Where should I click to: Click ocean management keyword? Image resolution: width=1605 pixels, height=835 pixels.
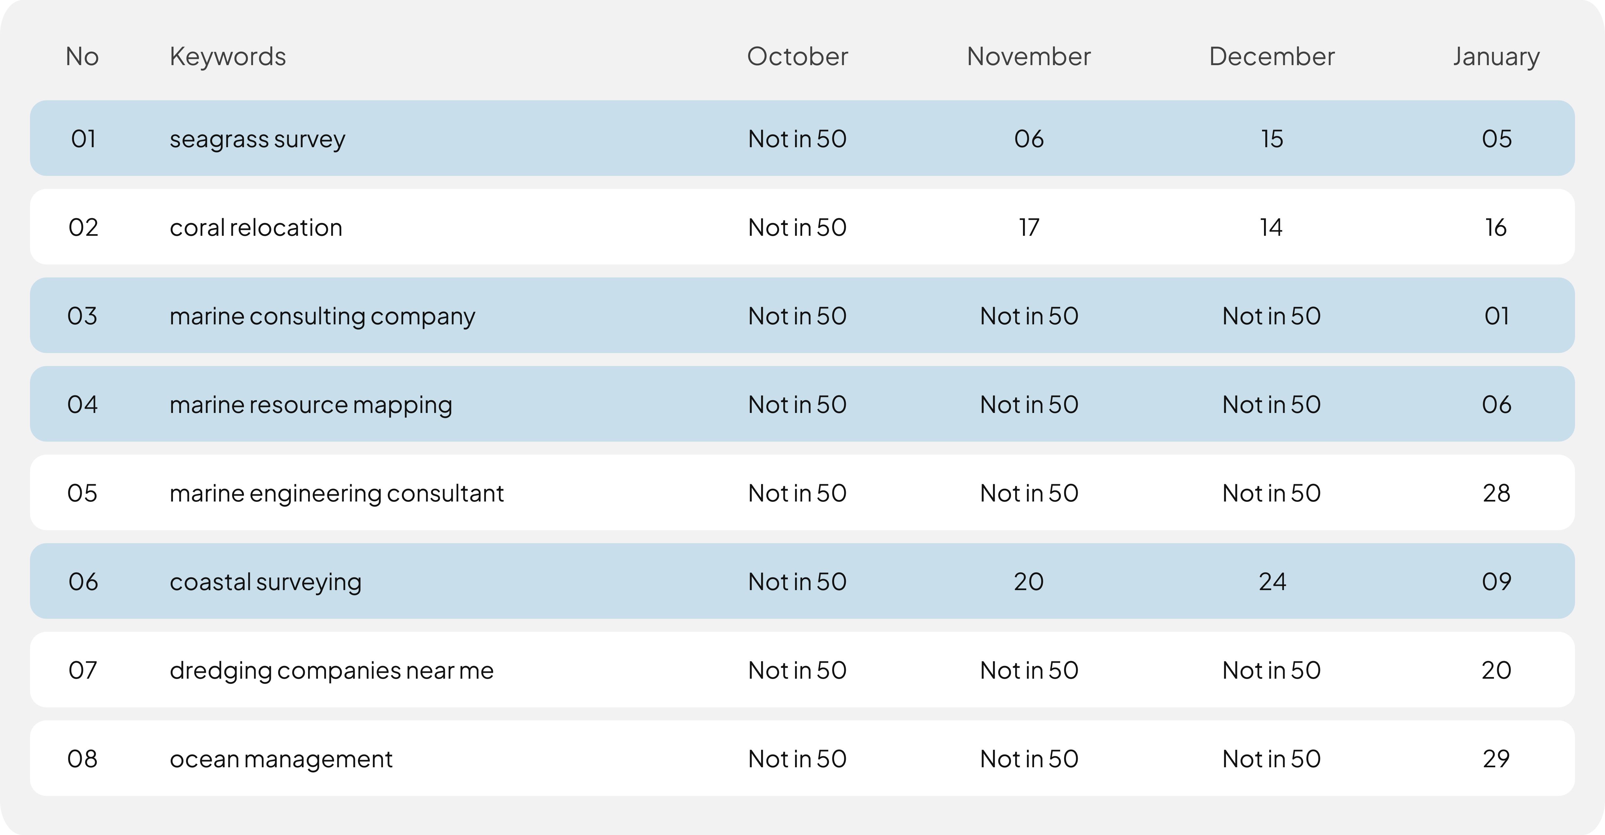click(x=281, y=759)
